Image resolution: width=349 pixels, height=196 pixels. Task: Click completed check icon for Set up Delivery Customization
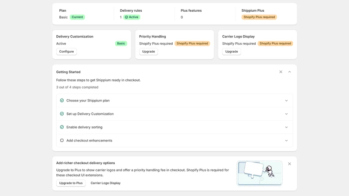tap(62, 114)
